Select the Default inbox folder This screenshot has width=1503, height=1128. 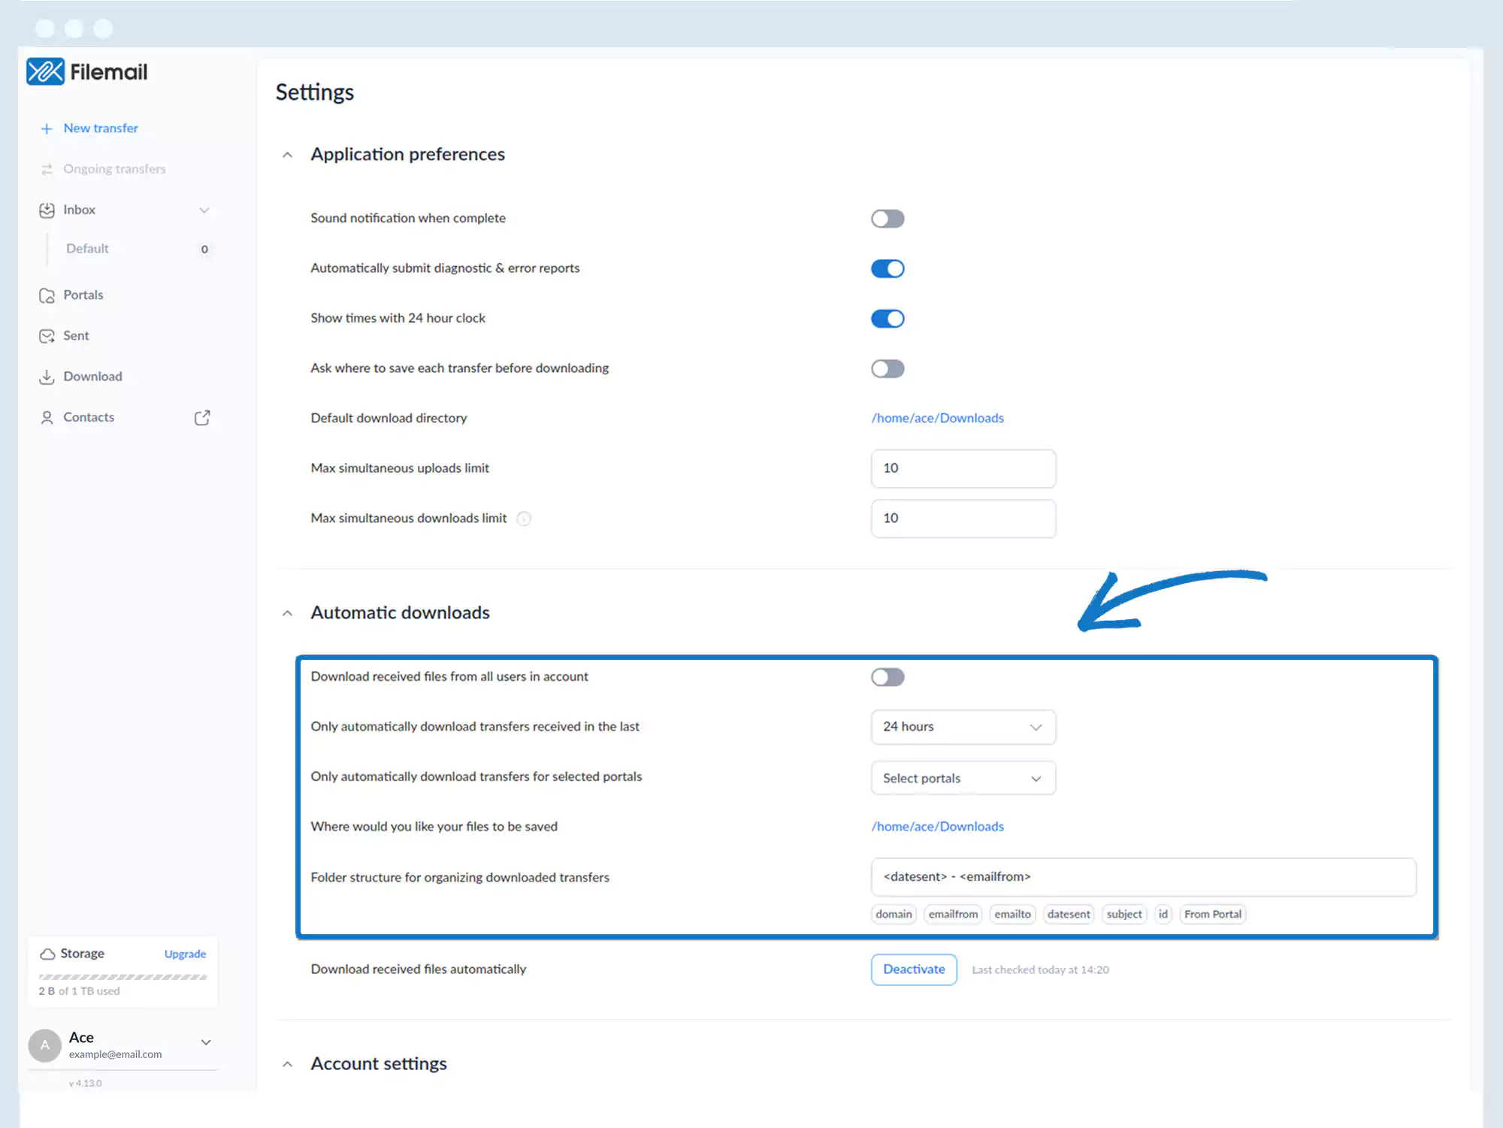click(x=87, y=249)
